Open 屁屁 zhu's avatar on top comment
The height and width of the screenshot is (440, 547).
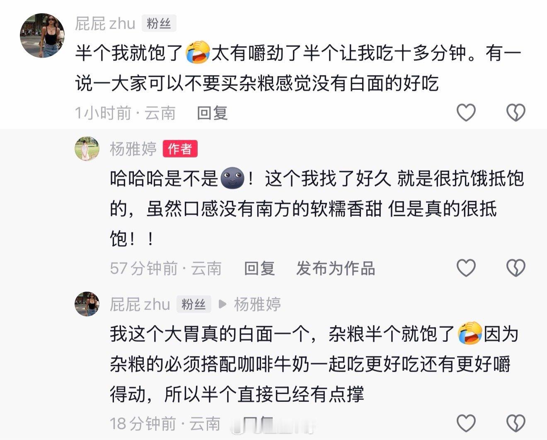(x=42, y=35)
